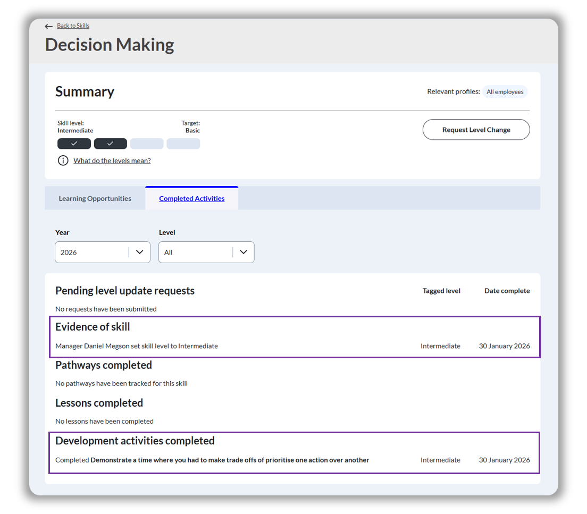Select the first checked skill level segment
The height and width of the screenshot is (514, 587).
74,144
